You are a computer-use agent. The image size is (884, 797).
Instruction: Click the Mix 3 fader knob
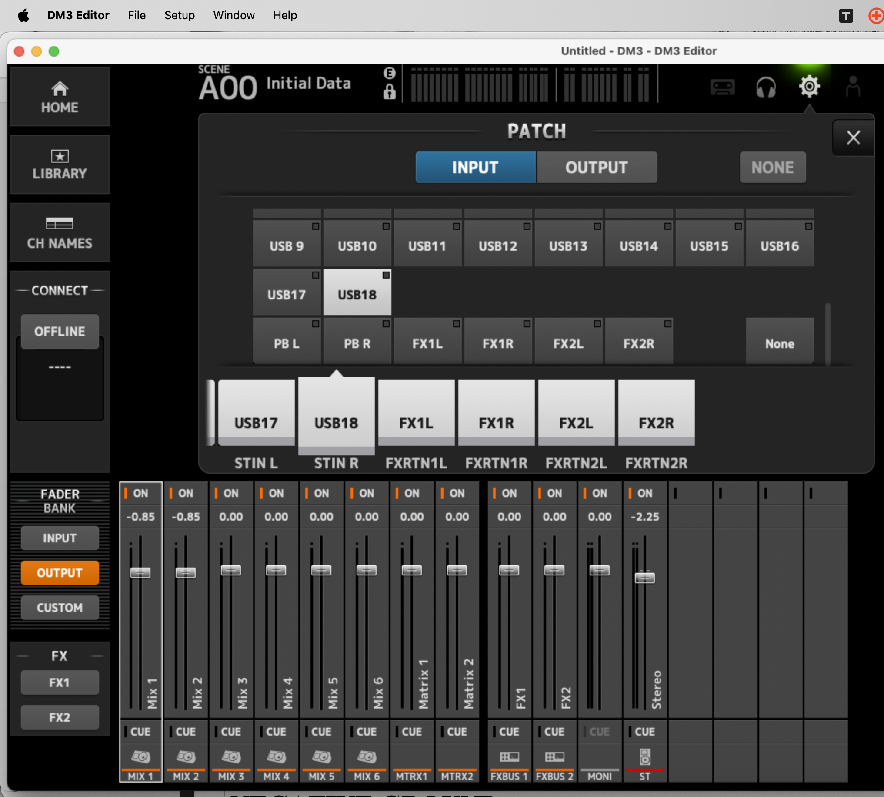pos(231,570)
